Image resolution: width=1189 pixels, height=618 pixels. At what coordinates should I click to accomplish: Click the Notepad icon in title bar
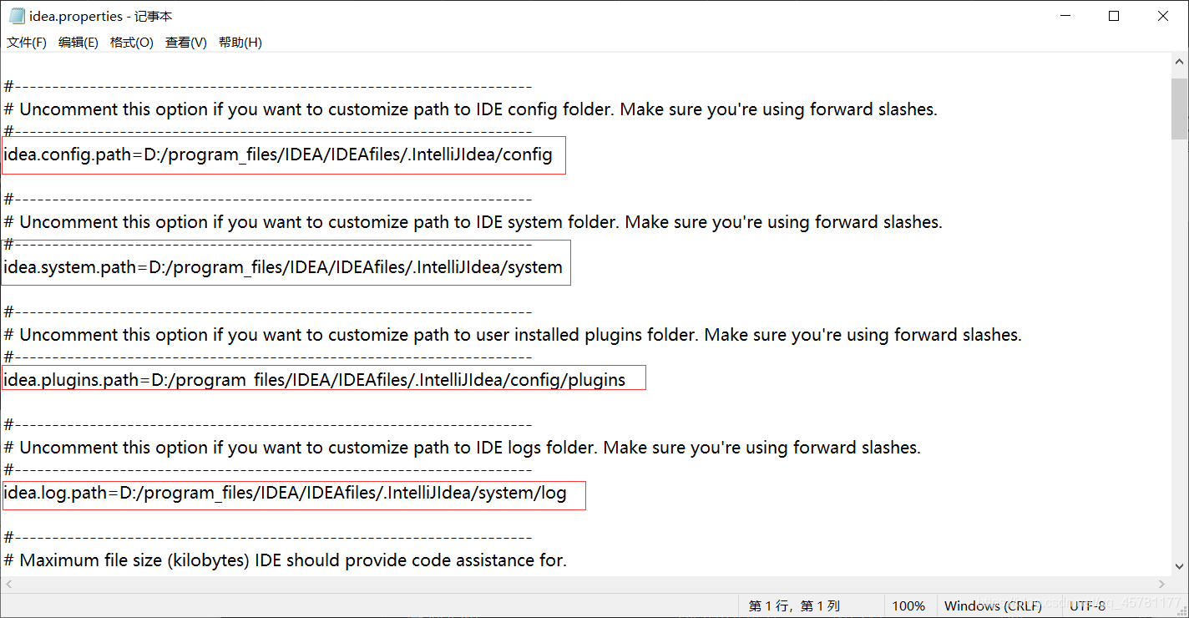(x=17, y=16)
